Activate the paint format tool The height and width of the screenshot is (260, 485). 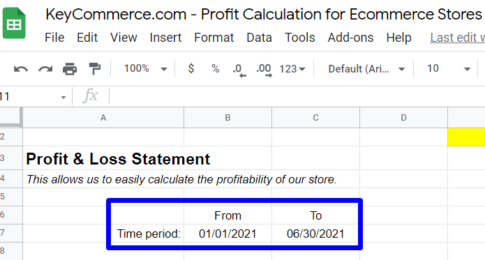[x=95, y=68]
